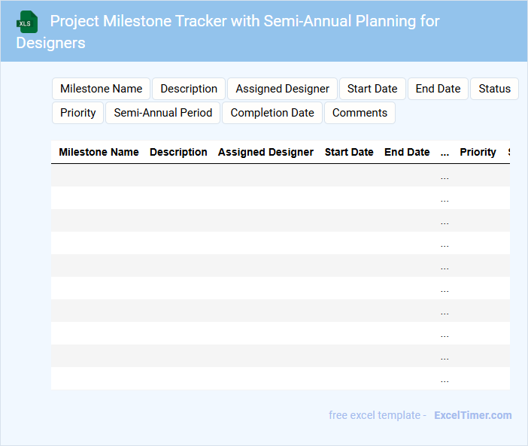Select the Completion Date tag
The height and width of the screenshot is (446, 528).
(272, 113)
